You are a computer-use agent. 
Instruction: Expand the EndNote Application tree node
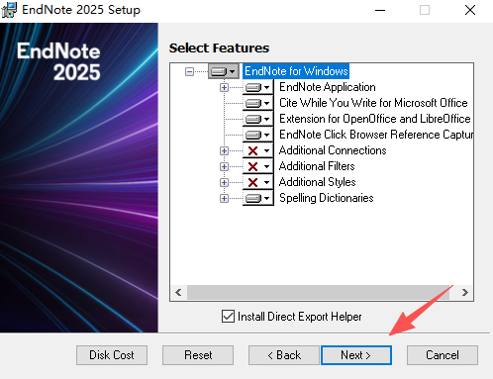224,87
